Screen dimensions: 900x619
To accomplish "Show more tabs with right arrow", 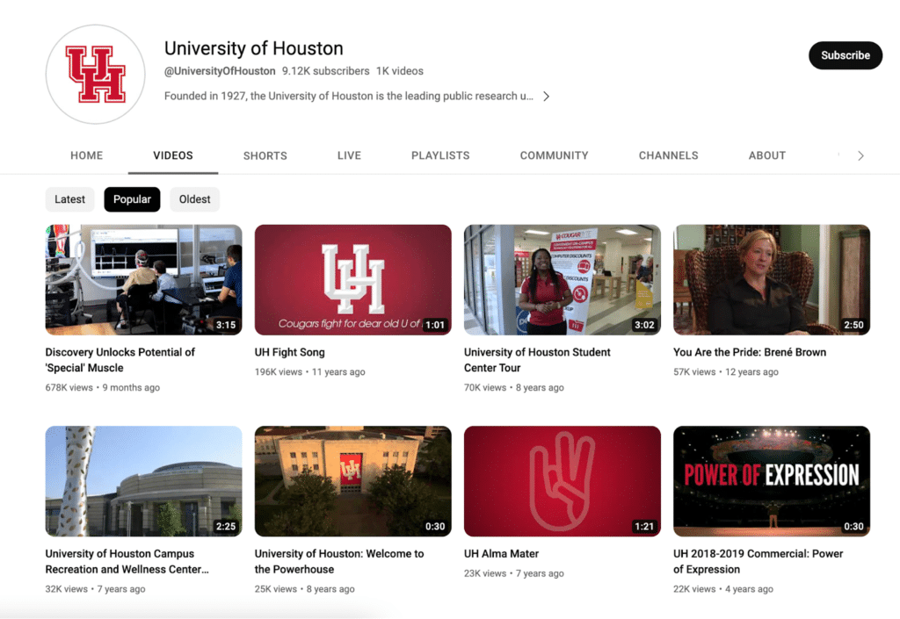I will [x=860, y=156].
